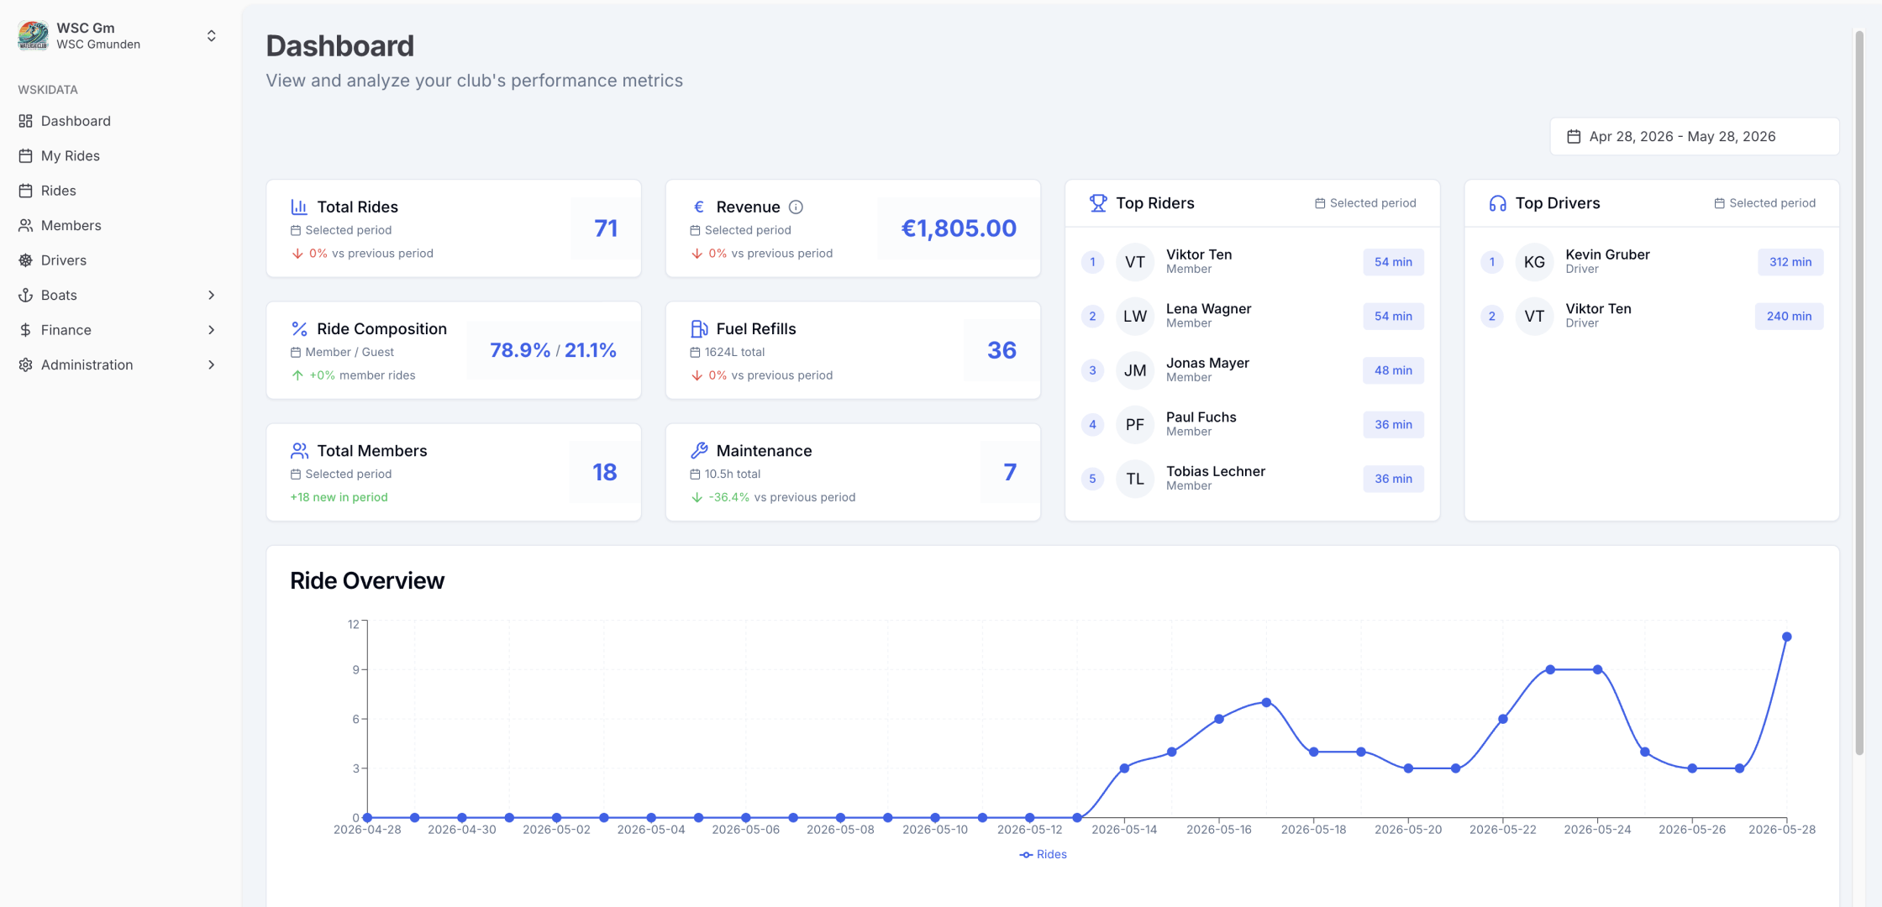Select top rider Viktor Ten

pyautogui.click(x=1252, y=262)
